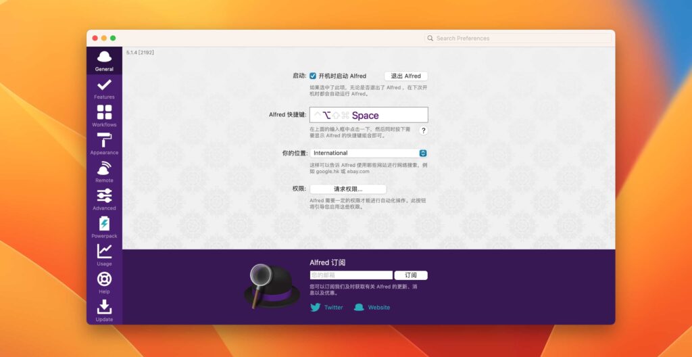692x357 pixels.
Task: Click the Alfred hotkey Space field
Action: [x=368, y=115]
